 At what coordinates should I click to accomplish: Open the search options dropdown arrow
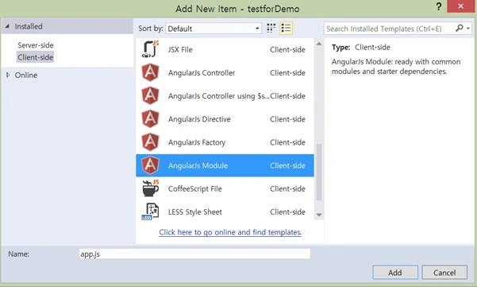(468, 29)
